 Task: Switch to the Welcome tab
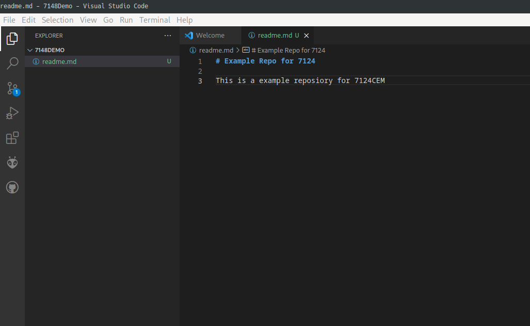coord(210,36)
